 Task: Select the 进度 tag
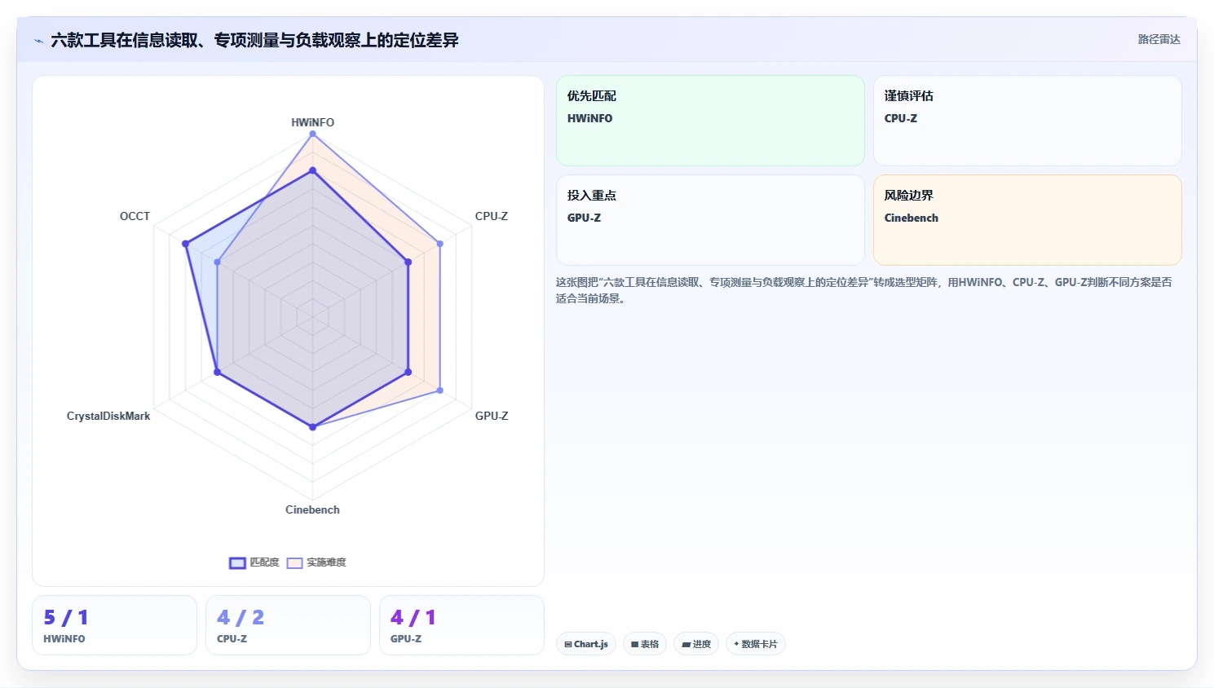(696, 644)
